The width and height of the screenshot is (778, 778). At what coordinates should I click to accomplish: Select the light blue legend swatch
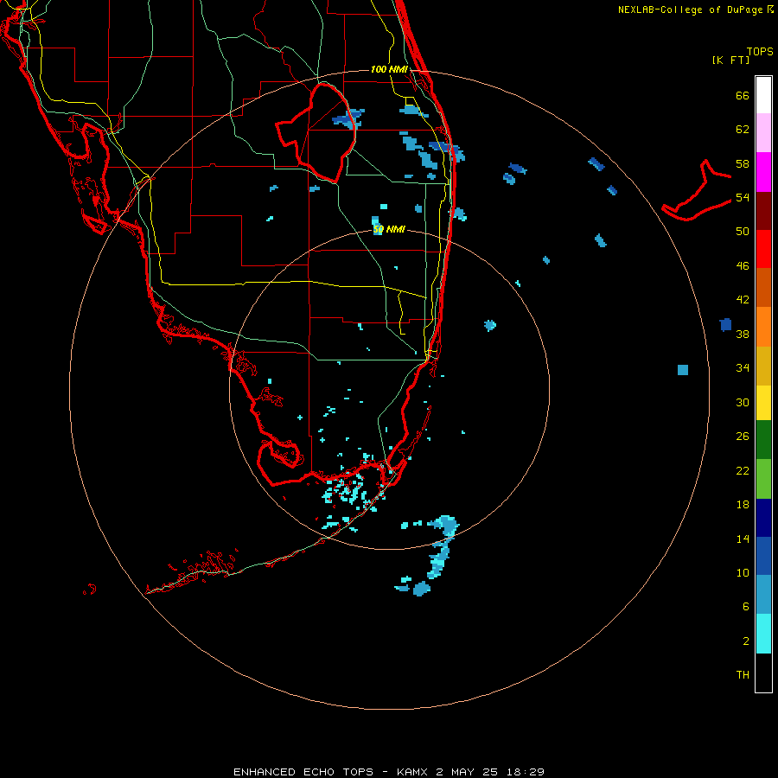click(x=763, y=594)
